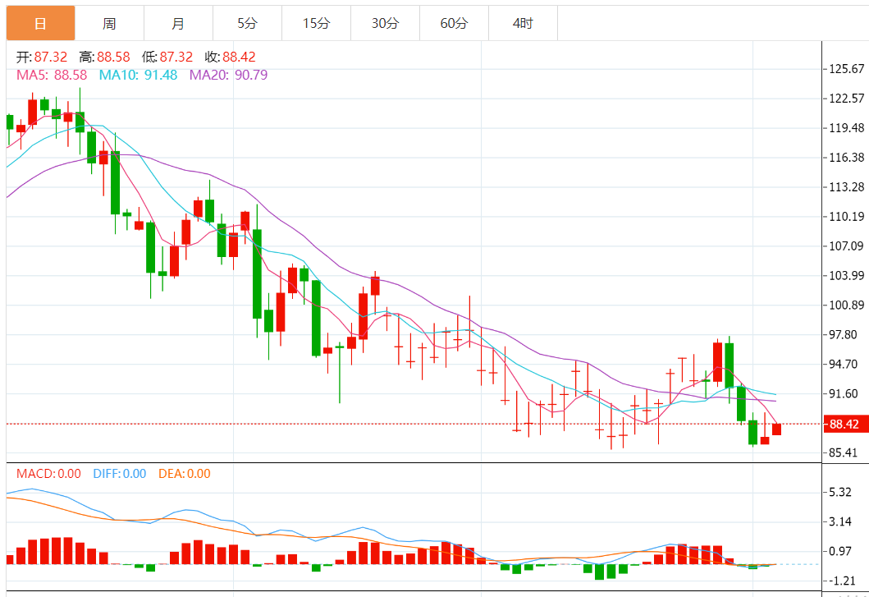Click the MACD:0.00 label

tap(48, 474)
